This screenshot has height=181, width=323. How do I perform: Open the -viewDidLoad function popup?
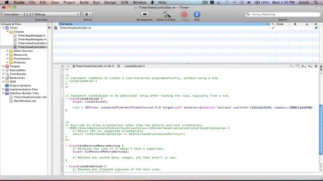point(134,66)
